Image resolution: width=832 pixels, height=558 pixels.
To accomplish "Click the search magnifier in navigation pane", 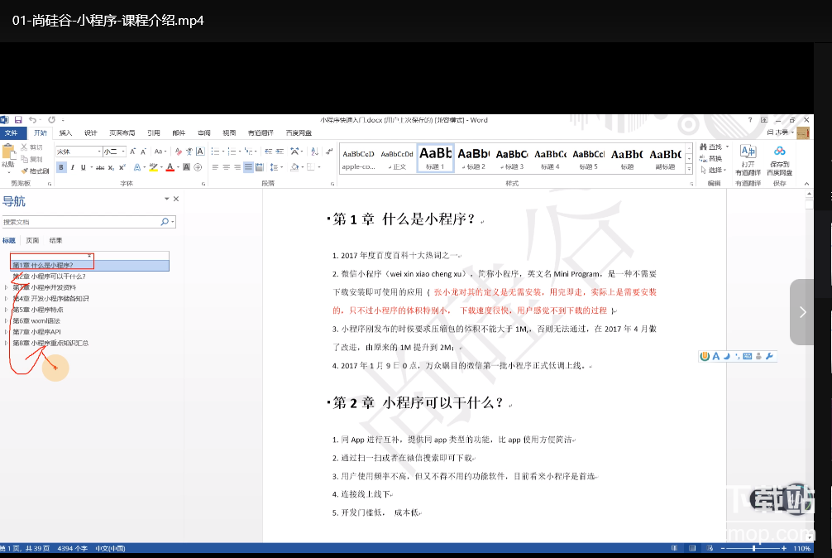I will [x=165, y=221].
